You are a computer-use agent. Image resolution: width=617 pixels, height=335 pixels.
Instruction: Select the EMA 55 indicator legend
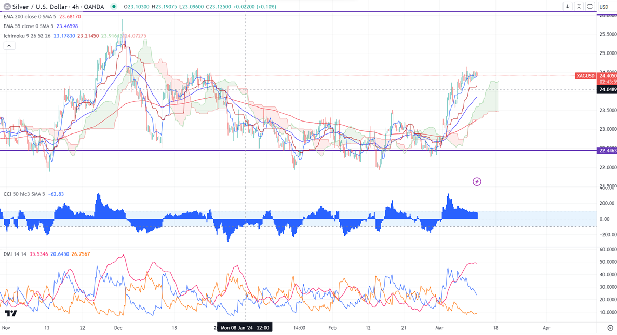pyautogui.click(x=28, y=26)
